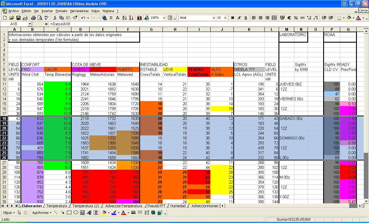Select the AutoSum tool
Image resolution: width=369 pixels, height=223 pixels.
[x=111, y=18]
